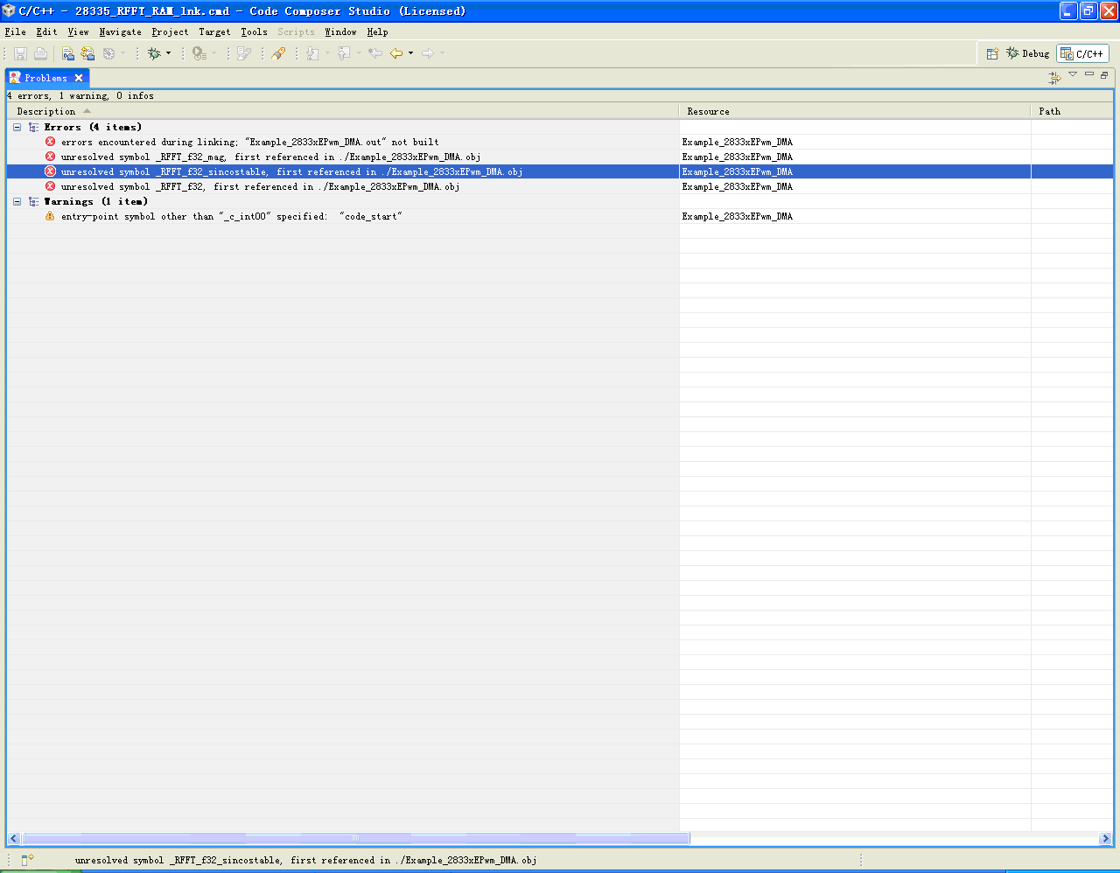Click the yellow warning icon on entry-point row
The height and width of the screenshot is (873, 1120).
50,216
